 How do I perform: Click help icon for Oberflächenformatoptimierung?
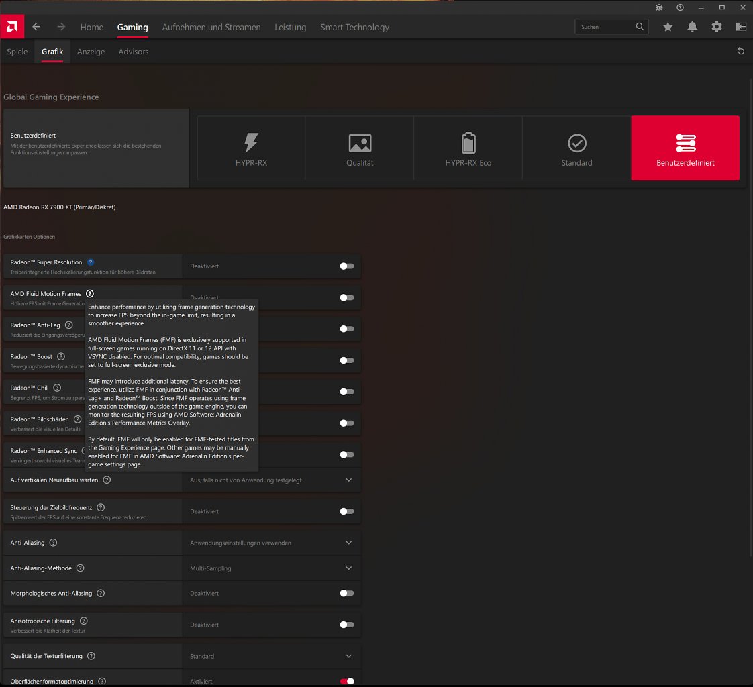coord(102,681)
